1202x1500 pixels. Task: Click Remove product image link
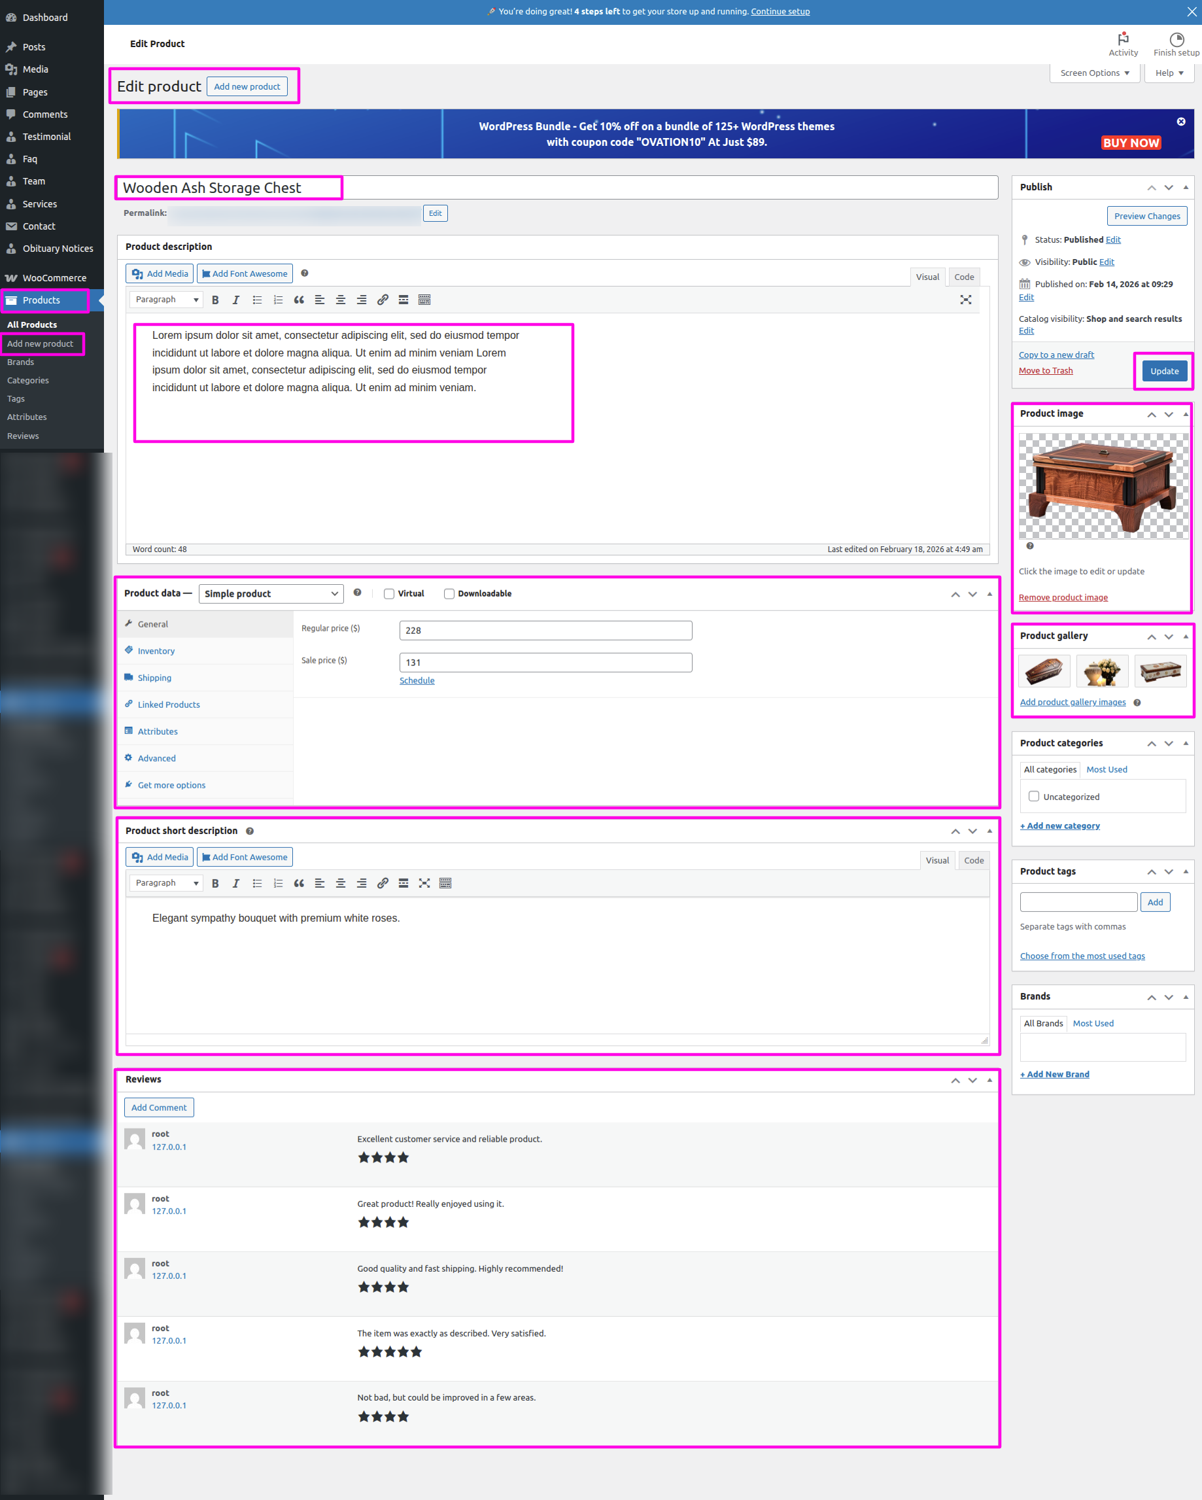click(1063, 598)
